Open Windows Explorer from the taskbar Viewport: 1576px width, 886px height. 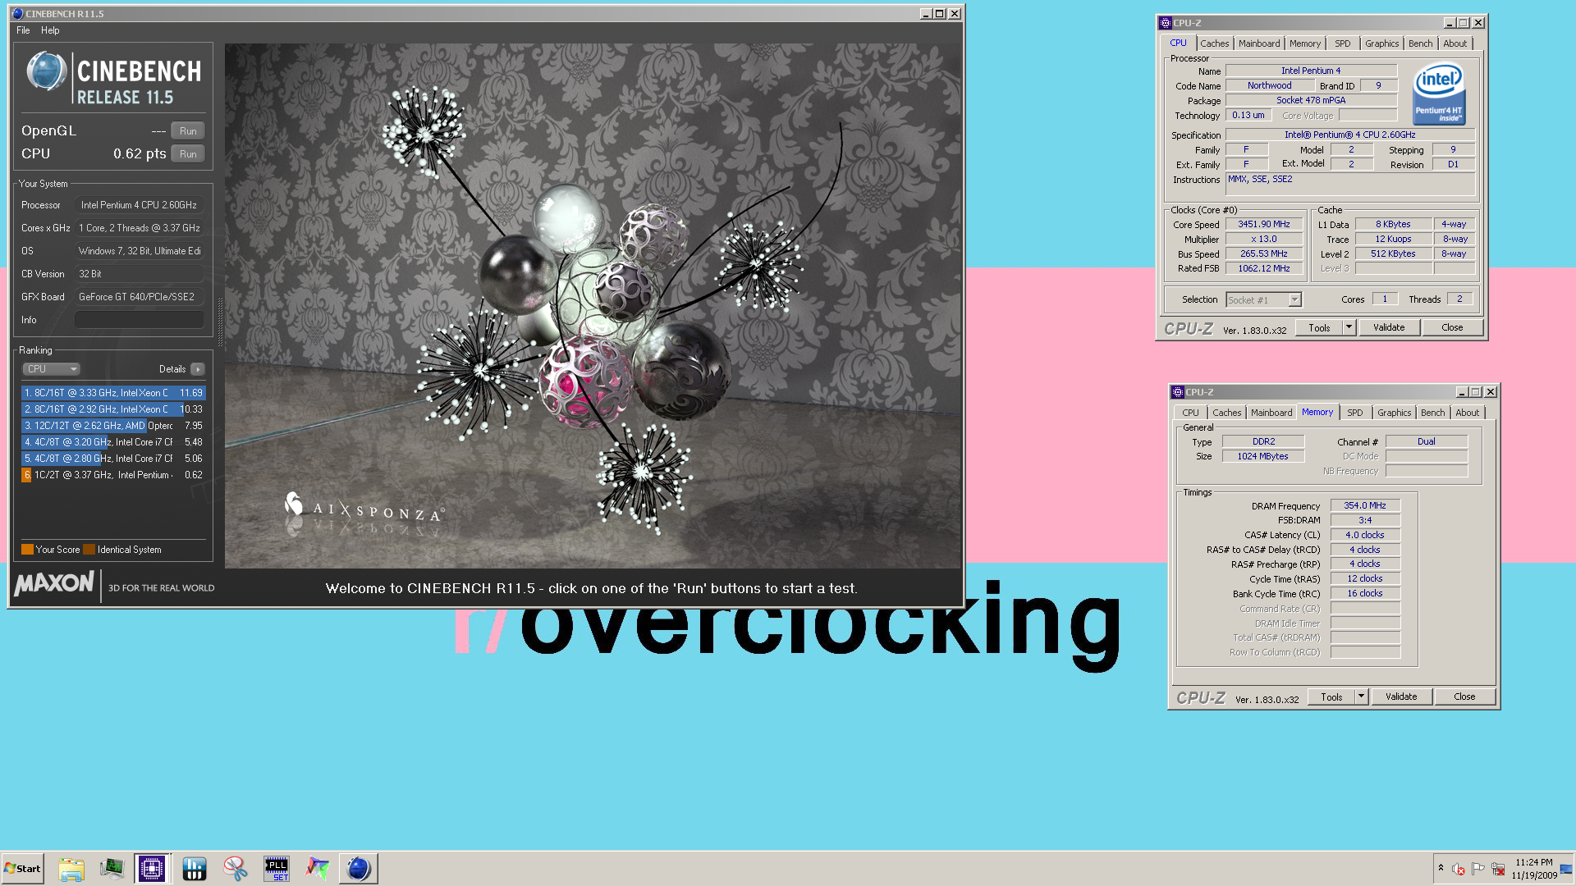[71, 869]
